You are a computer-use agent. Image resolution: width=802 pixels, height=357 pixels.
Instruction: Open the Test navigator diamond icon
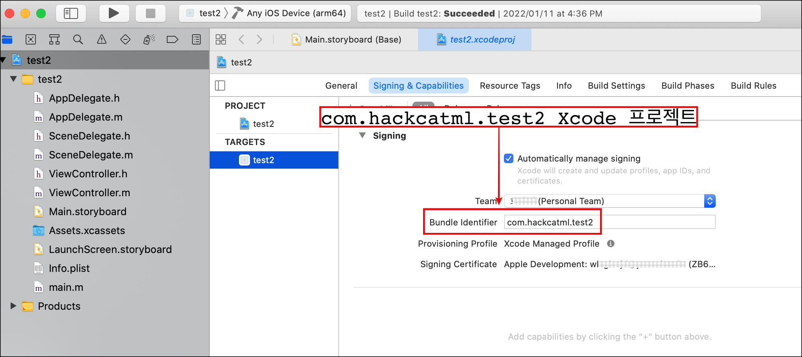pyautogui.click(x=125, y=39)
